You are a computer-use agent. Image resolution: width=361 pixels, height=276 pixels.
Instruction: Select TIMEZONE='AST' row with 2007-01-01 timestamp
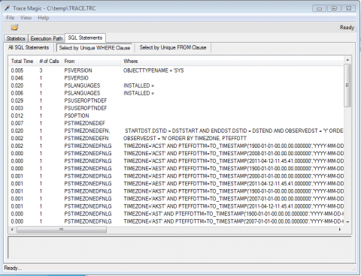[177, 221]
